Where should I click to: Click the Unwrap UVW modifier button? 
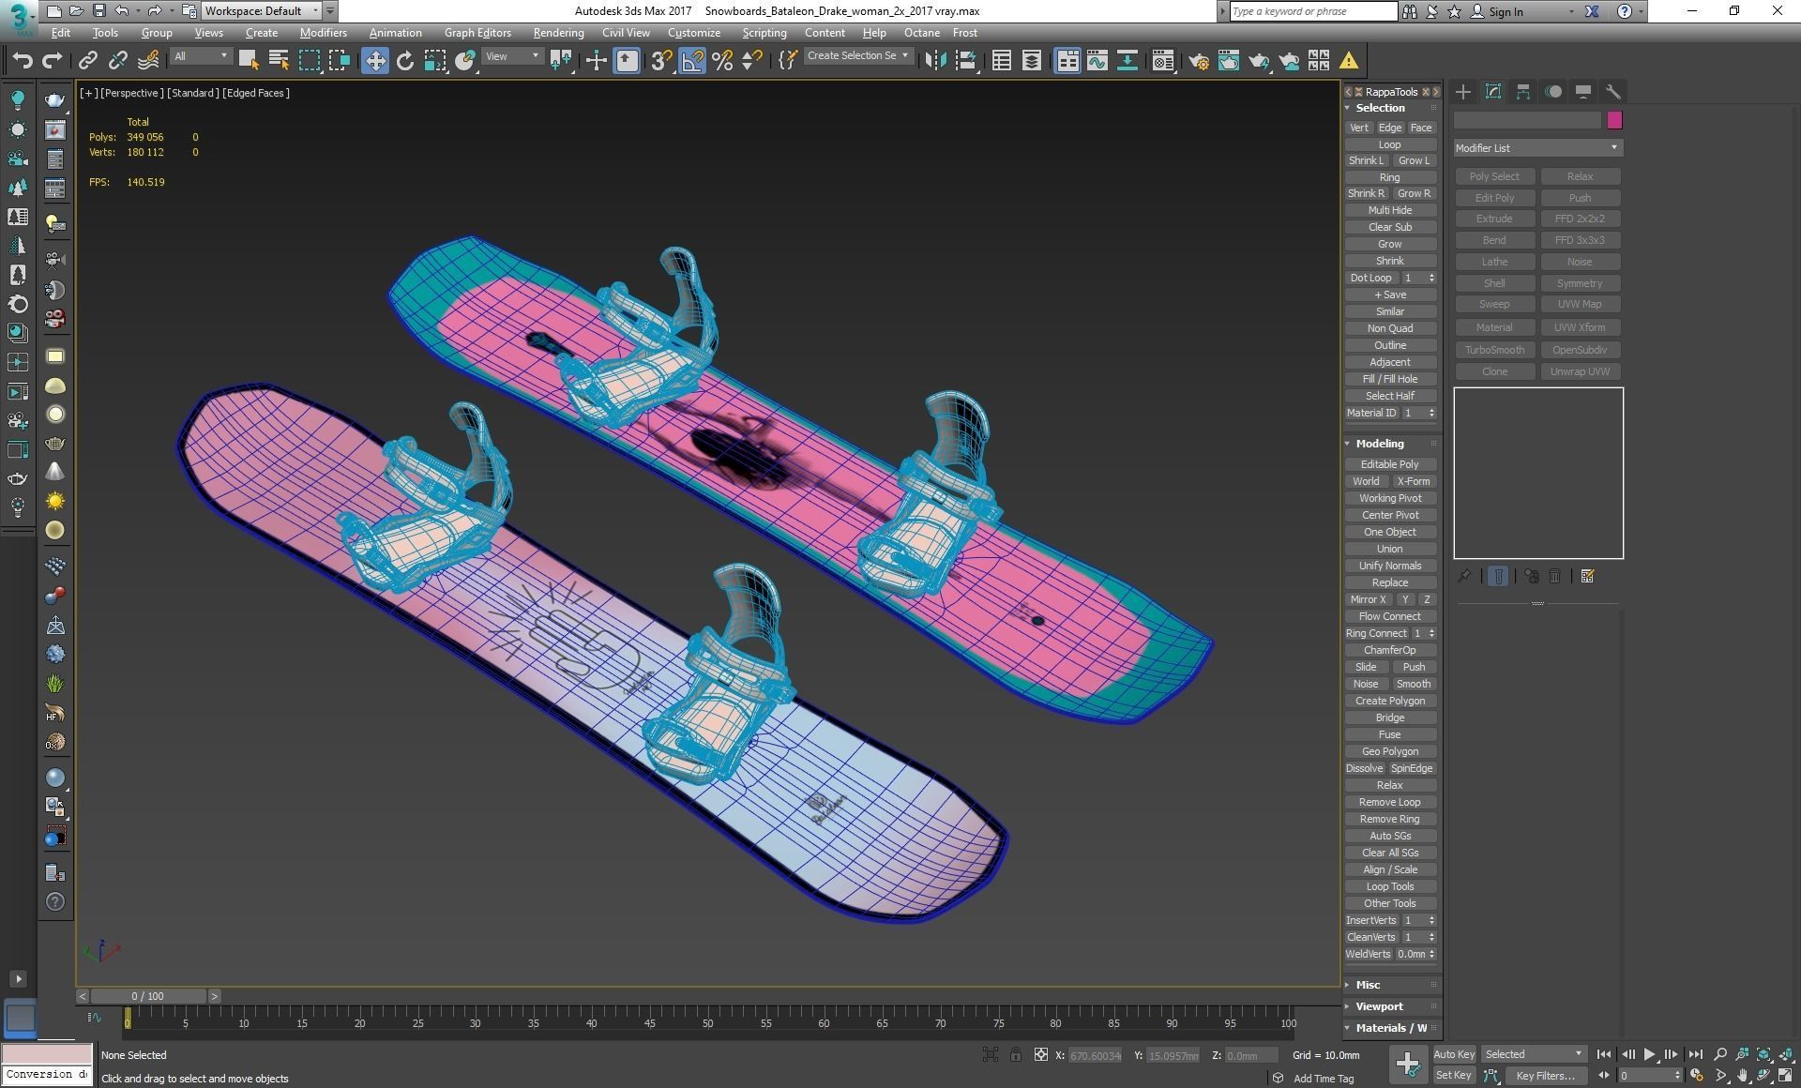click(x=1581, y=371)
